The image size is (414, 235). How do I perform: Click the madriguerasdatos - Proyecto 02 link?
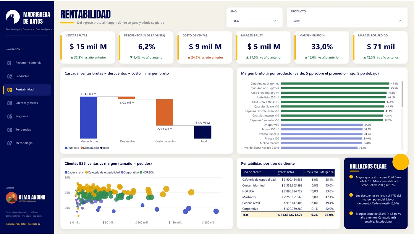23,224
